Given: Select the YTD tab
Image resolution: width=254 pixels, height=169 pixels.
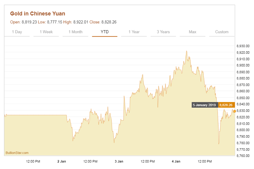Looking at the screenshot, I should [x=105, y=32].
